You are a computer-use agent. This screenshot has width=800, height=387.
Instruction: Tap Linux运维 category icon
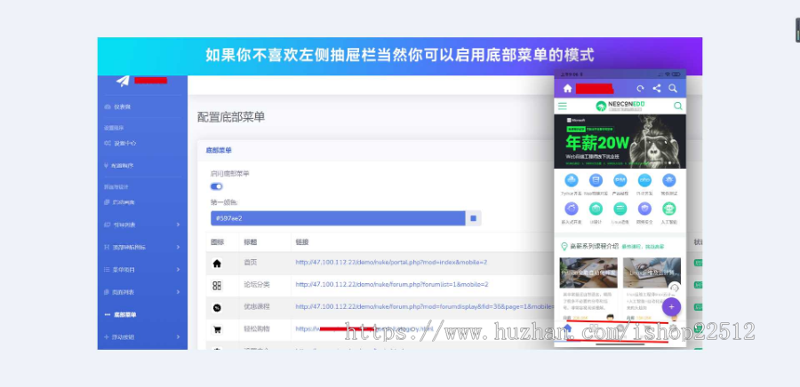620,209
